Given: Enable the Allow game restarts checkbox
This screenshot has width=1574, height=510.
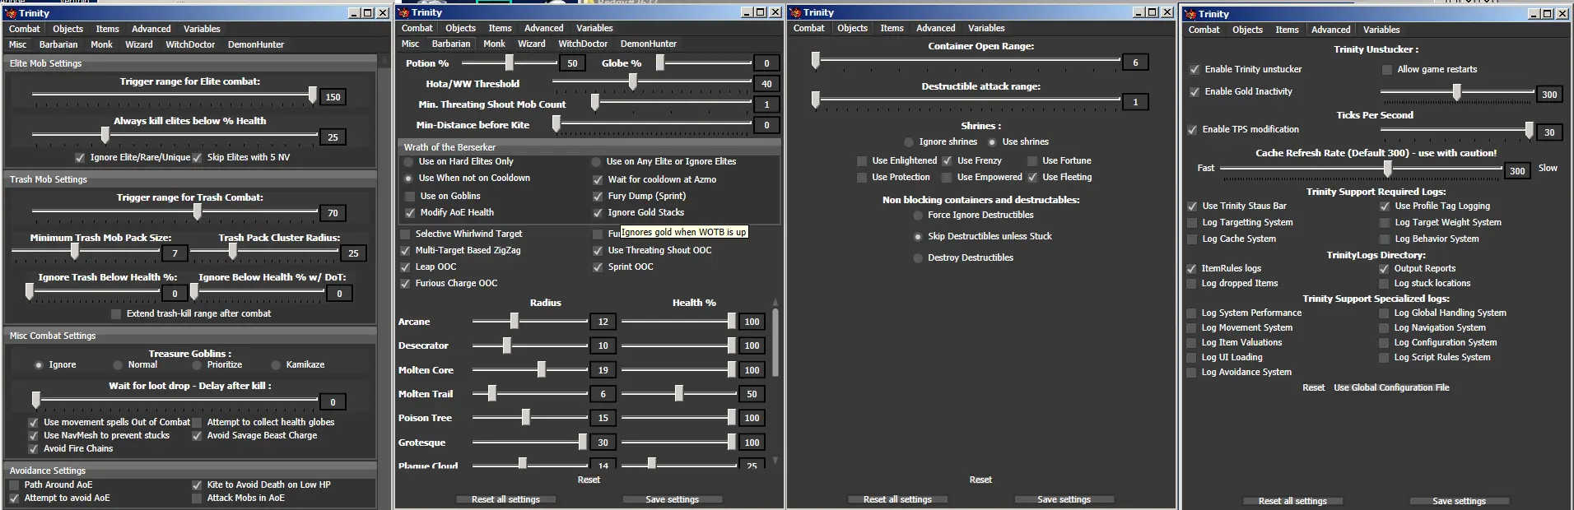Looking at the screenshot, I should coord(1386,70).
